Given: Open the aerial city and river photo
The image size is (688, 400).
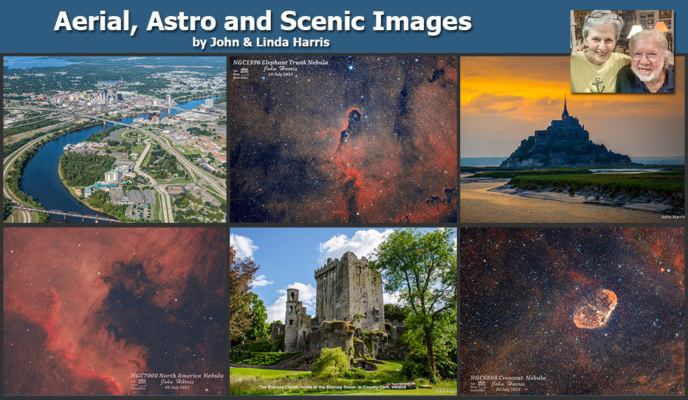Looking at the screenshot, I should coord(114,139).
